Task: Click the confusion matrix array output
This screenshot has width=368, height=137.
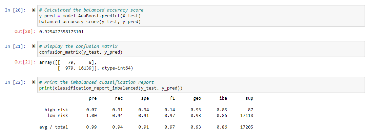Action: [x=86, y=65]
